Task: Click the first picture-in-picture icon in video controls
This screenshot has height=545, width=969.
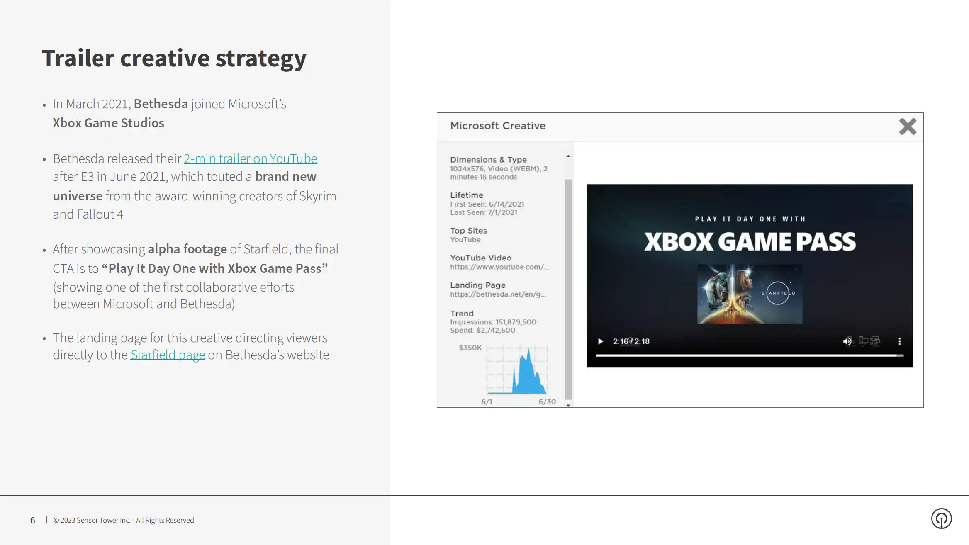Action: click(863, 341)
